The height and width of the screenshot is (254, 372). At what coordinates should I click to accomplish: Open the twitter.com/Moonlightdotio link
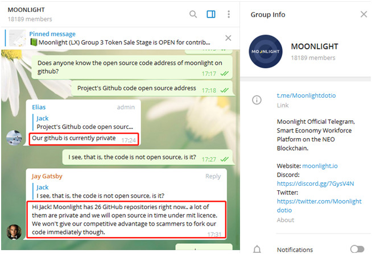(x=319, y=206)
